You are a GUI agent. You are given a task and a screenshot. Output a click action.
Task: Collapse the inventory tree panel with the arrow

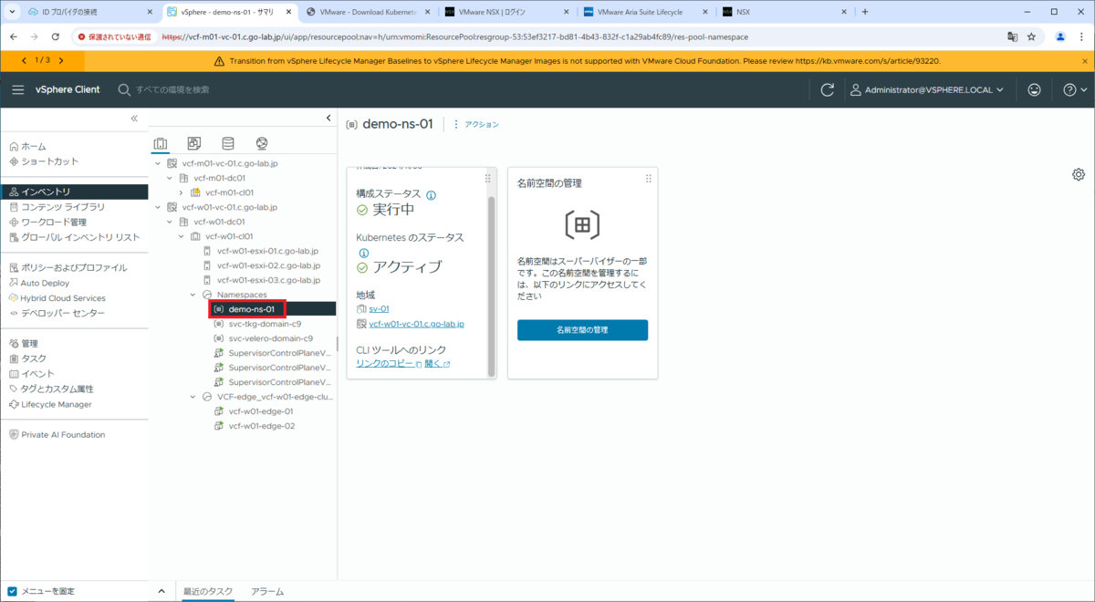click(x=328, y=119)
